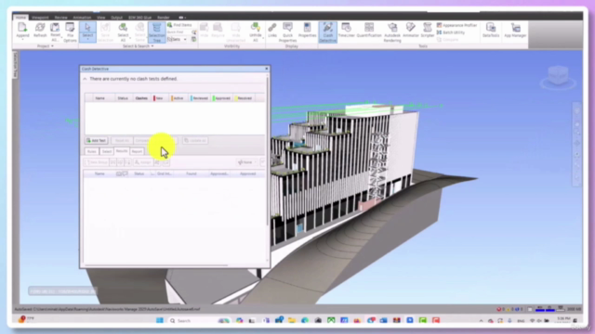Click the Quick Find search icon
The width and height of the screenshot is (595, 334).
tap(194, 32)
